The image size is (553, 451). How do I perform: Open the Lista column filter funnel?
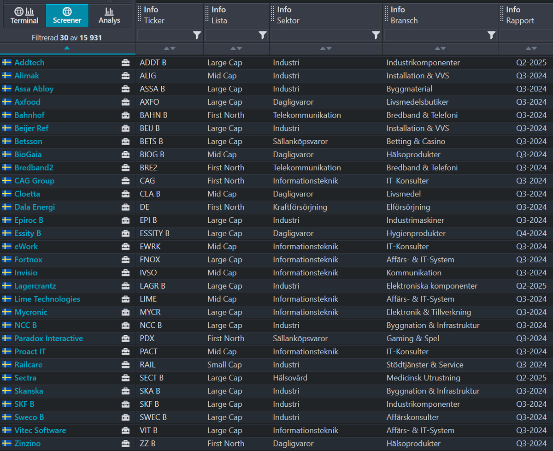(x=263, y=36)
